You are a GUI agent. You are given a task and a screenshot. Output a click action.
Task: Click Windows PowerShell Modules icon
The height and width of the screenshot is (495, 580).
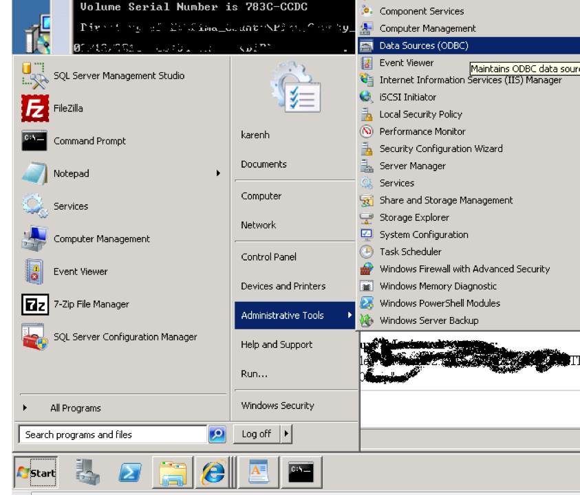[x=367, y=303]
